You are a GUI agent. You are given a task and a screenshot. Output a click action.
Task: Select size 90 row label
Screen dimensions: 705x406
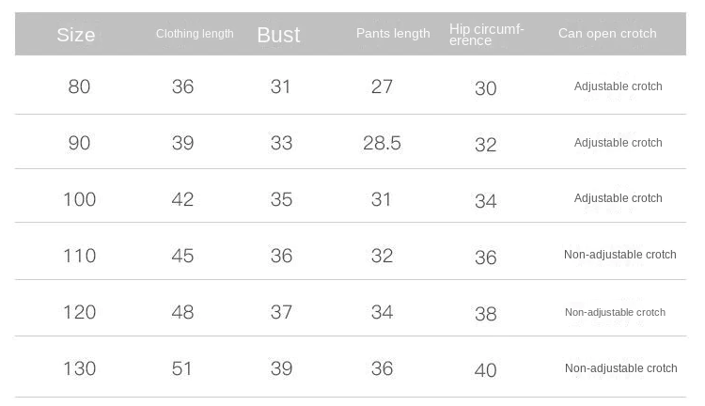80,143
